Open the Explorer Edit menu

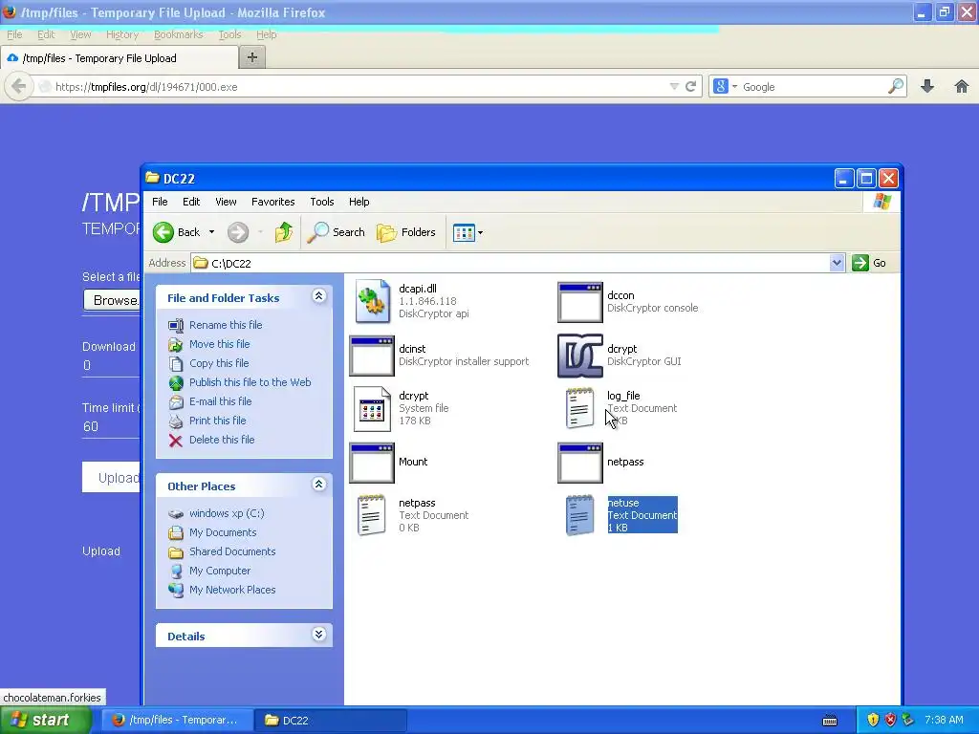click(191, 202)
